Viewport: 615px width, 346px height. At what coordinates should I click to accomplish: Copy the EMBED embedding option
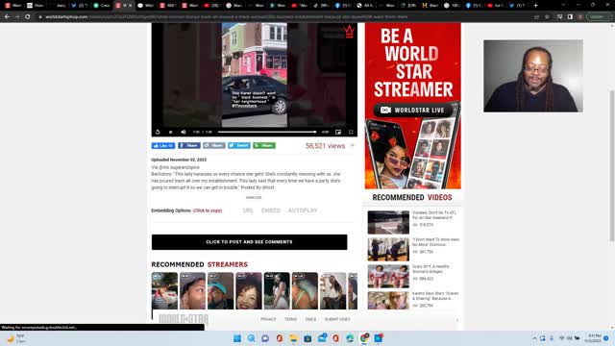tap(271, 210)
